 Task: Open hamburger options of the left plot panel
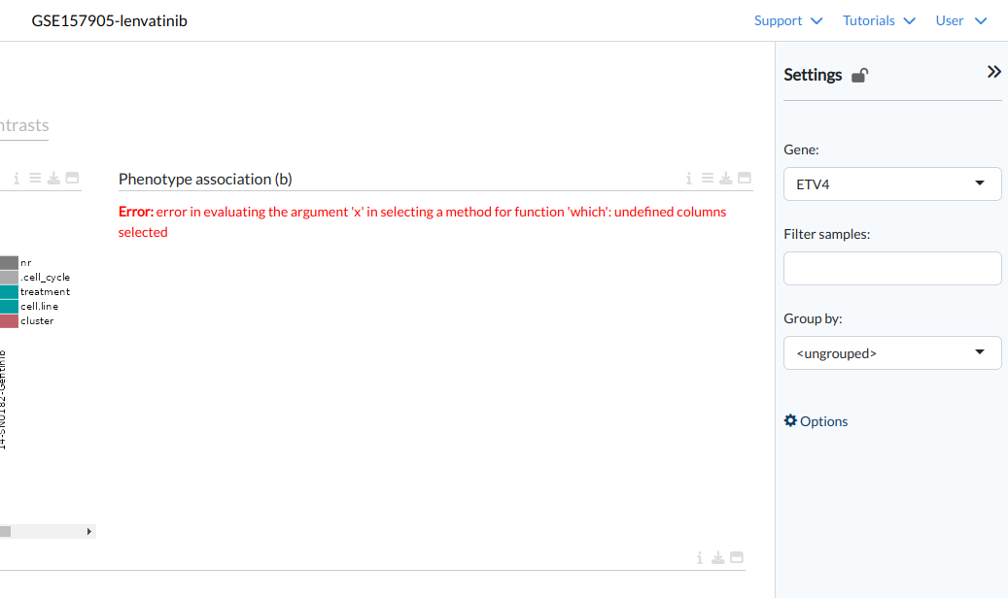35,178
